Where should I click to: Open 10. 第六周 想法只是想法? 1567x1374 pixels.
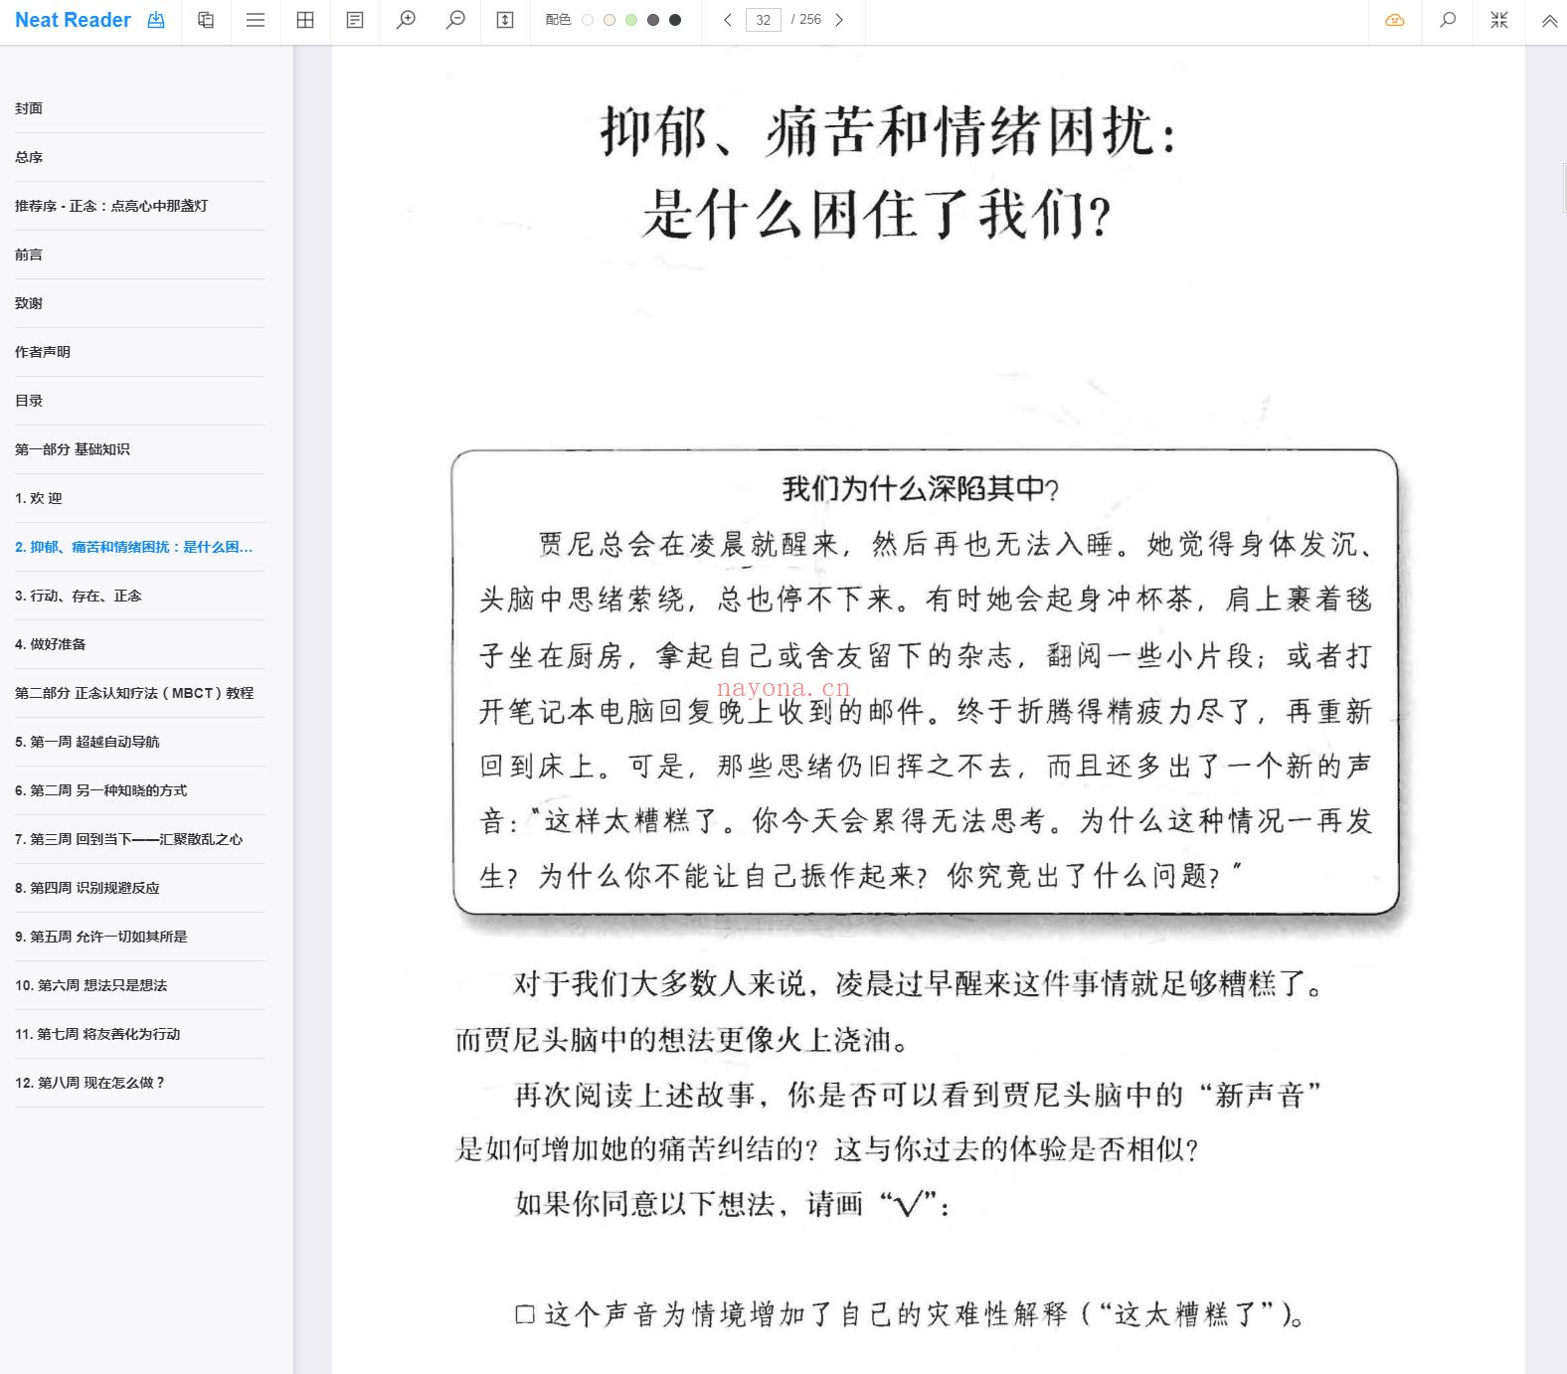tap(140, 985)
